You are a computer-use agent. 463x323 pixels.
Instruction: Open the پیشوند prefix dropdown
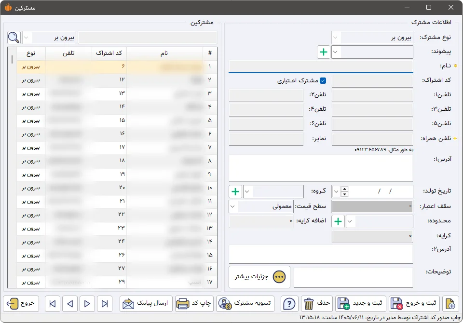pyautogui.click(x=336, y=52)
